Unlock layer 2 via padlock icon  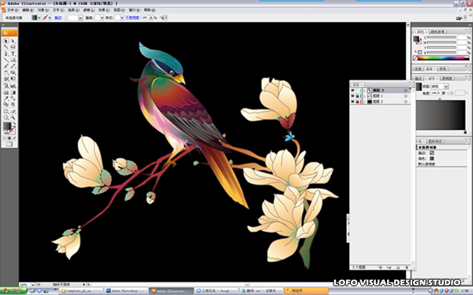[x=357, y=101]
